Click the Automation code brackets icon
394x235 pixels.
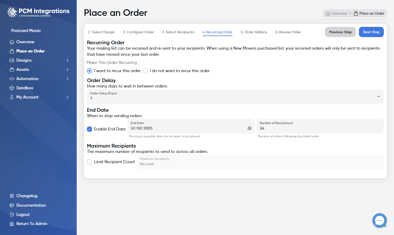tap(12, 79)
